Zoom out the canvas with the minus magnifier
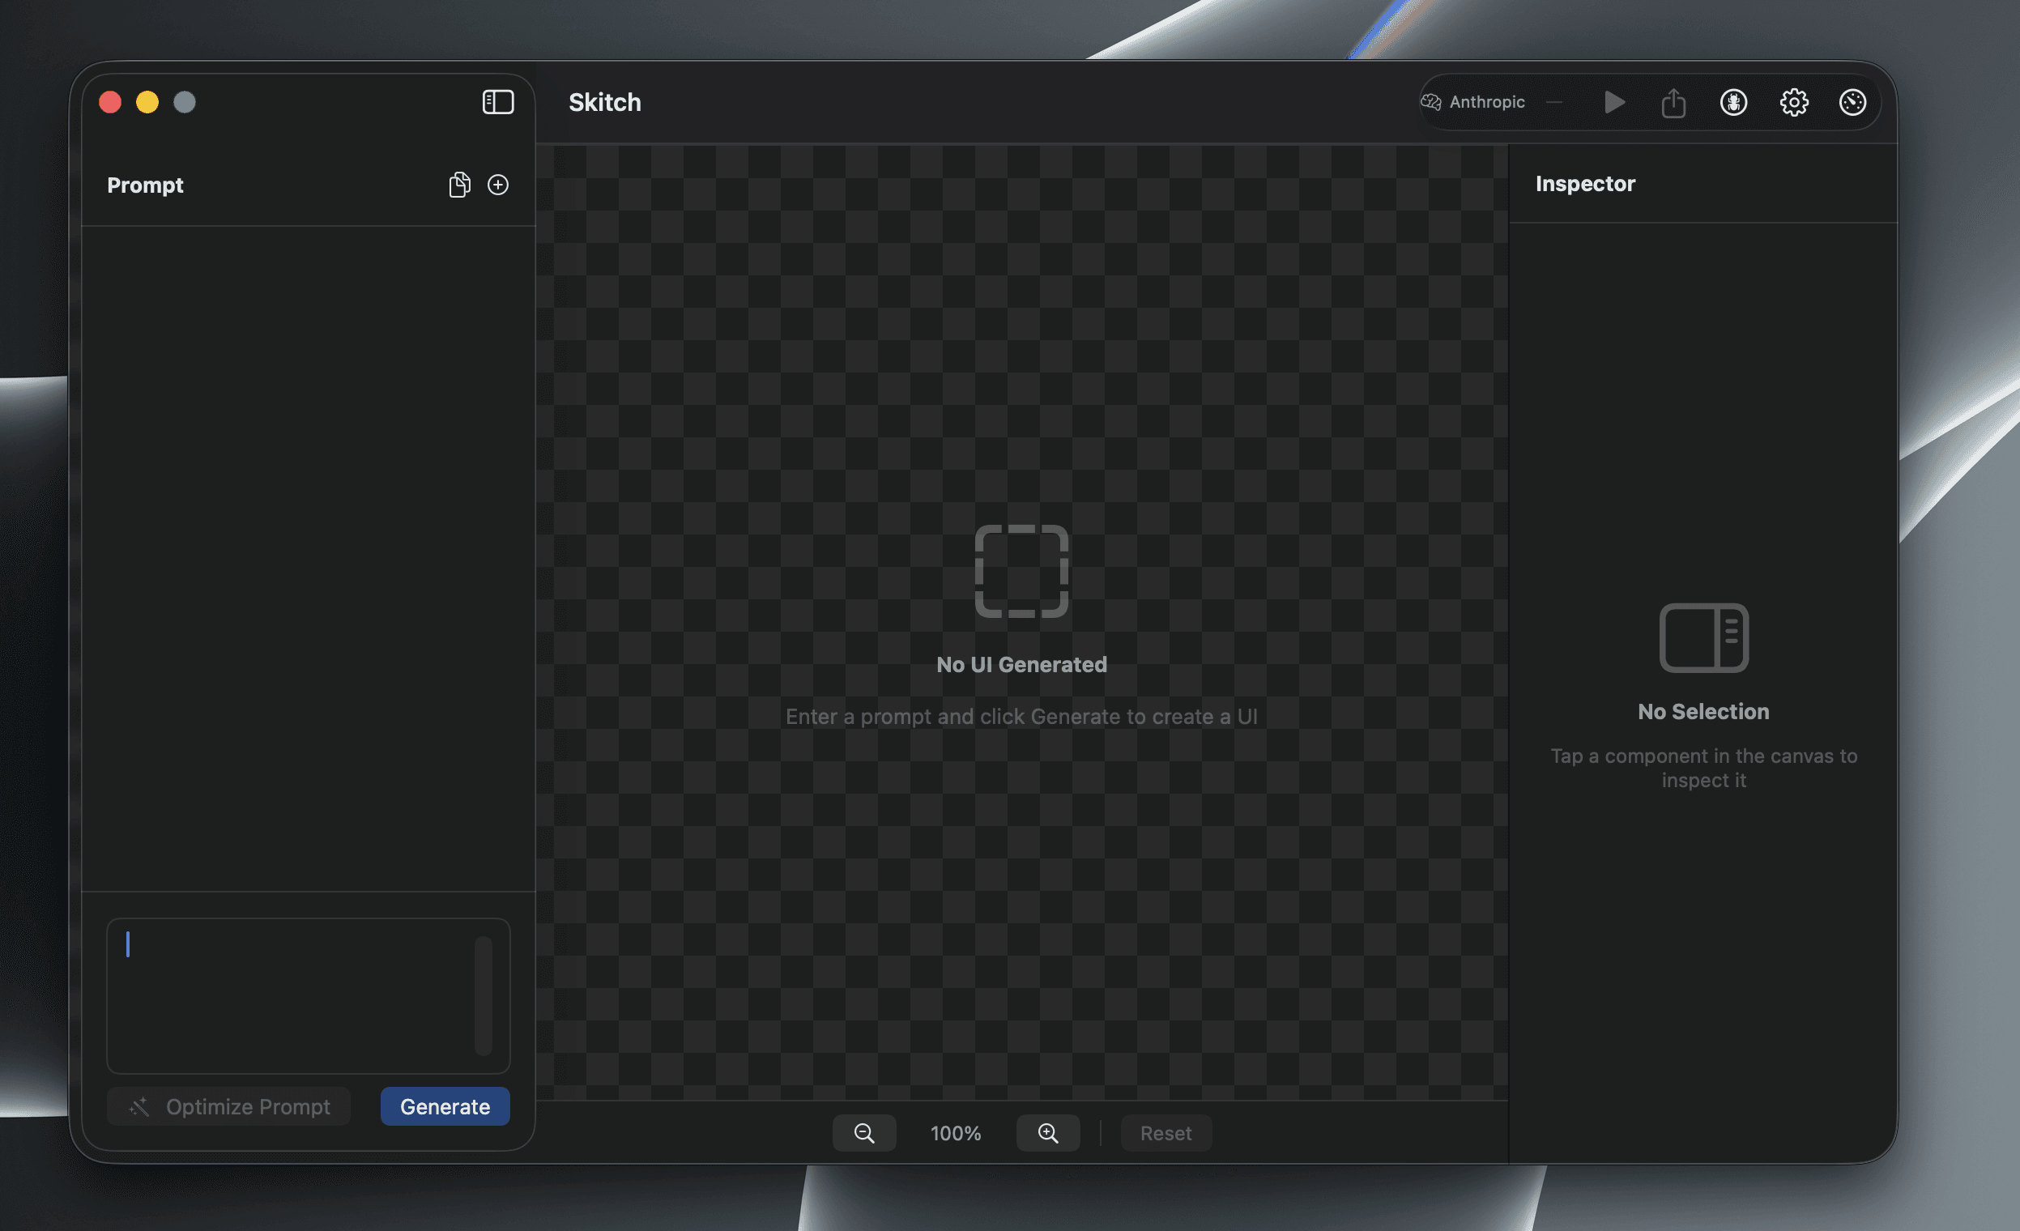The width and height of the screenshot is (2020, 1231). click(864, 1133)
